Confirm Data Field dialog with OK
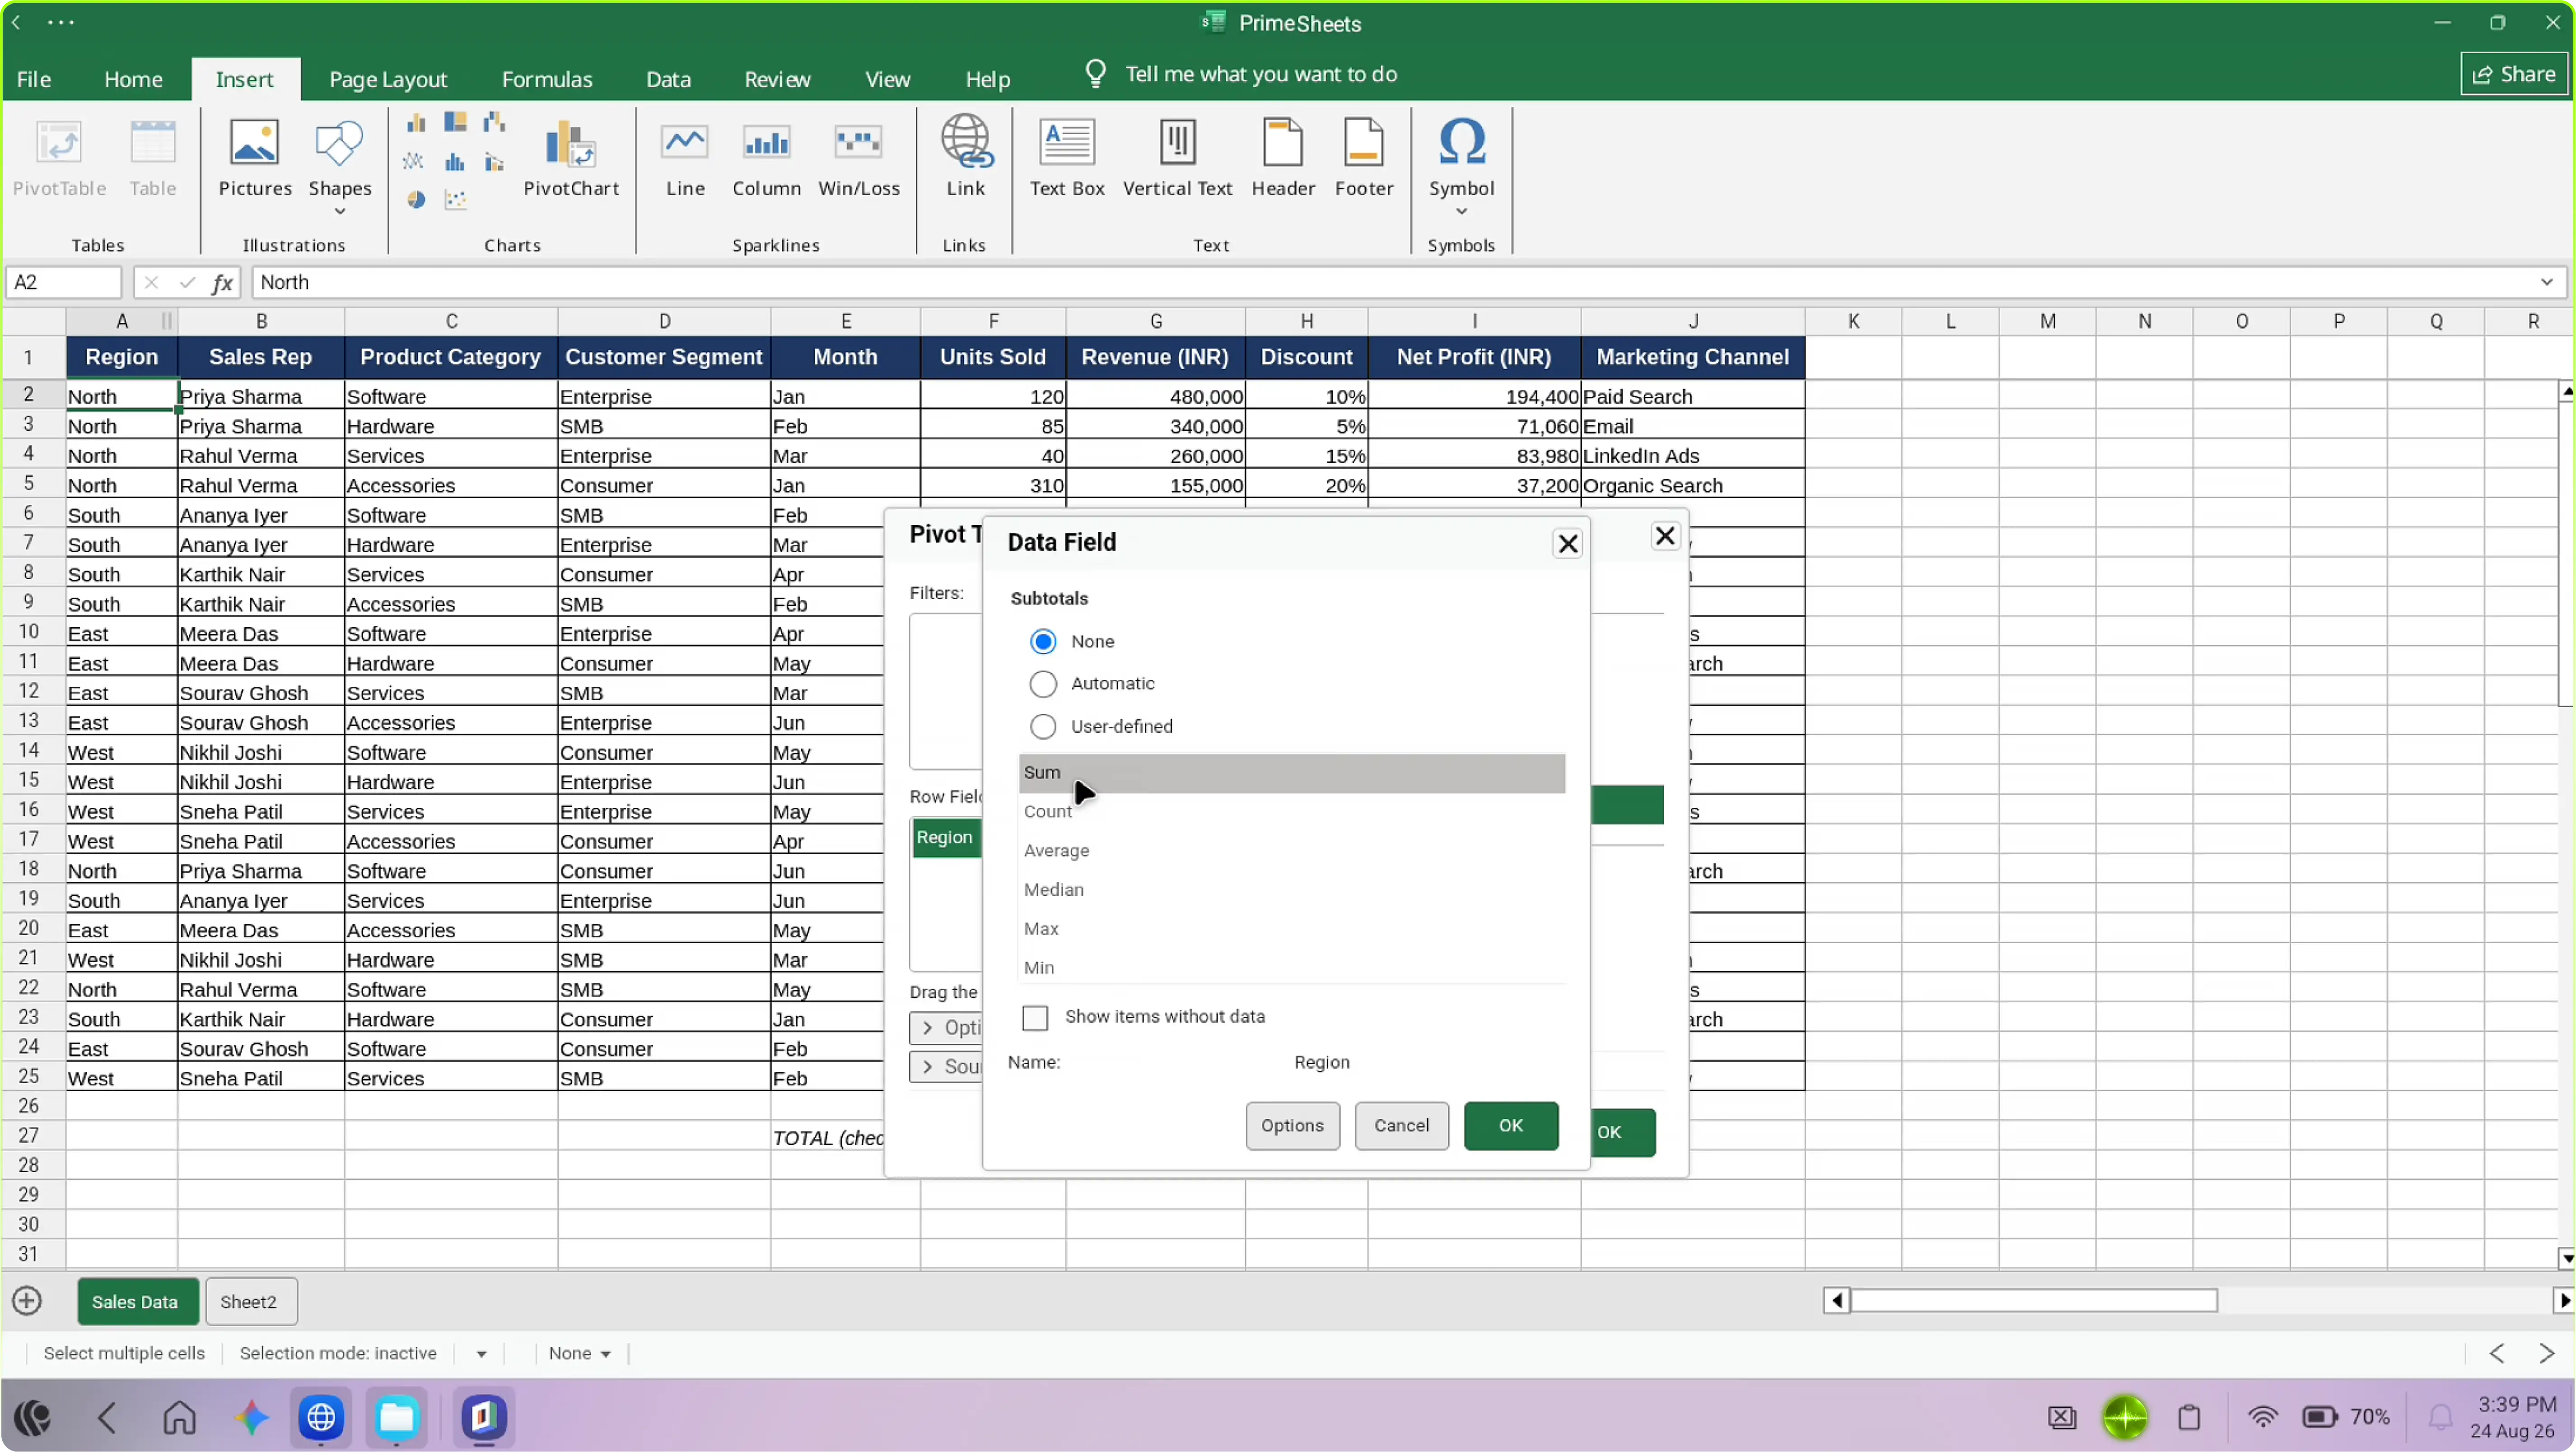Image resolution: width=2576 pixels, height=1452 pixels. click(1510, 1126)
